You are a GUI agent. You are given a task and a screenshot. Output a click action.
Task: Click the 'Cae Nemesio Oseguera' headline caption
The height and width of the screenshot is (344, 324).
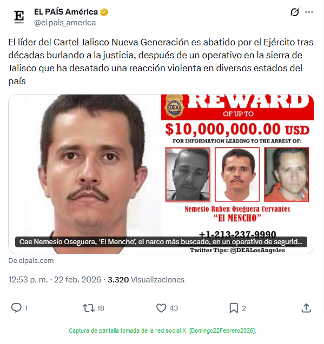coord(161,242)
